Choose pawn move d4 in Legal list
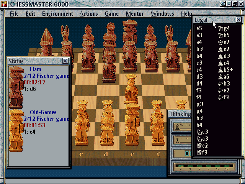 click(199, 84)
